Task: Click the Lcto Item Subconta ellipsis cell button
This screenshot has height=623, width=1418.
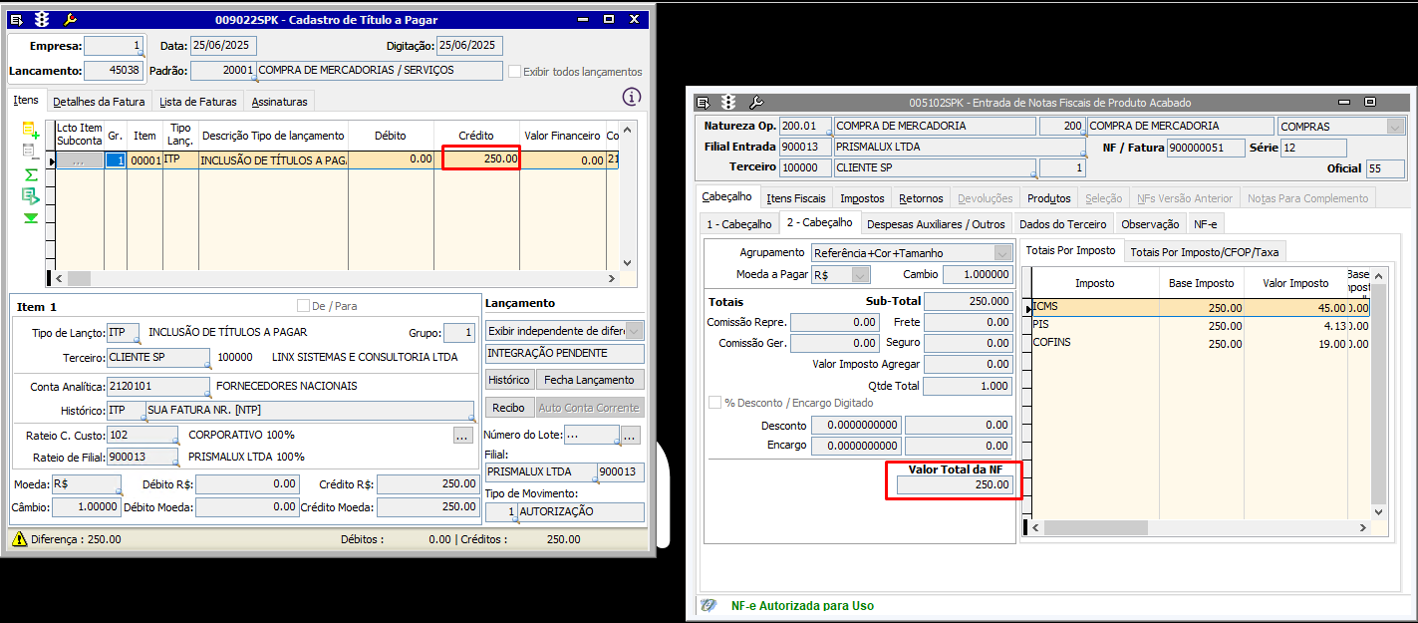Action: click(79, 159)
